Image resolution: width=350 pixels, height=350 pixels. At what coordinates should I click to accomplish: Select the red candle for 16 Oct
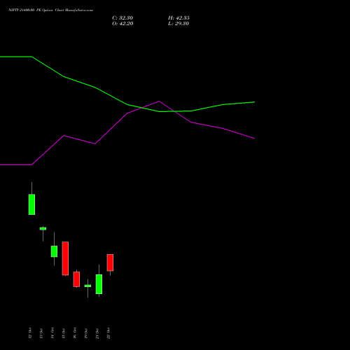(76, 279)
